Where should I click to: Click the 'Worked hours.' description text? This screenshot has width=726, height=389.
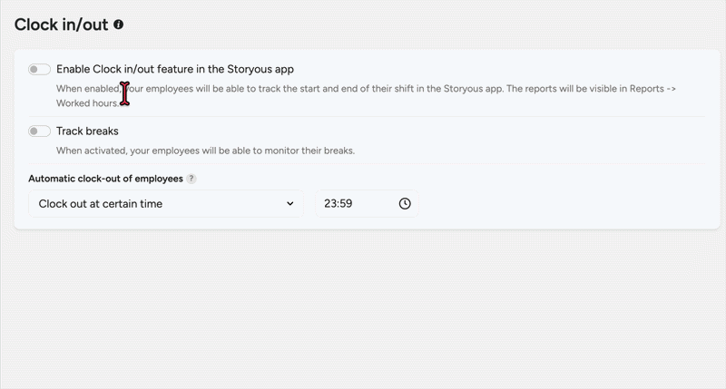(x=87, y=104)
